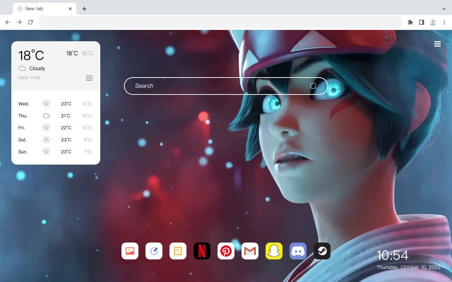Open the yellow notes icon

[x=178, y=251]
